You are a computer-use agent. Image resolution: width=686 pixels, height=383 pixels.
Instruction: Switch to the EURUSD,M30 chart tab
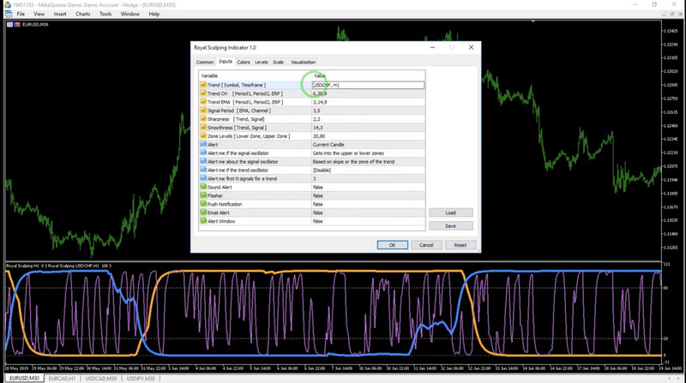(x=25, y=378)
